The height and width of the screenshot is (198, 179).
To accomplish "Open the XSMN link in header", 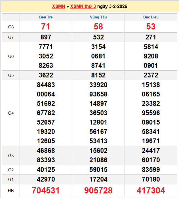I will [58, 6].
